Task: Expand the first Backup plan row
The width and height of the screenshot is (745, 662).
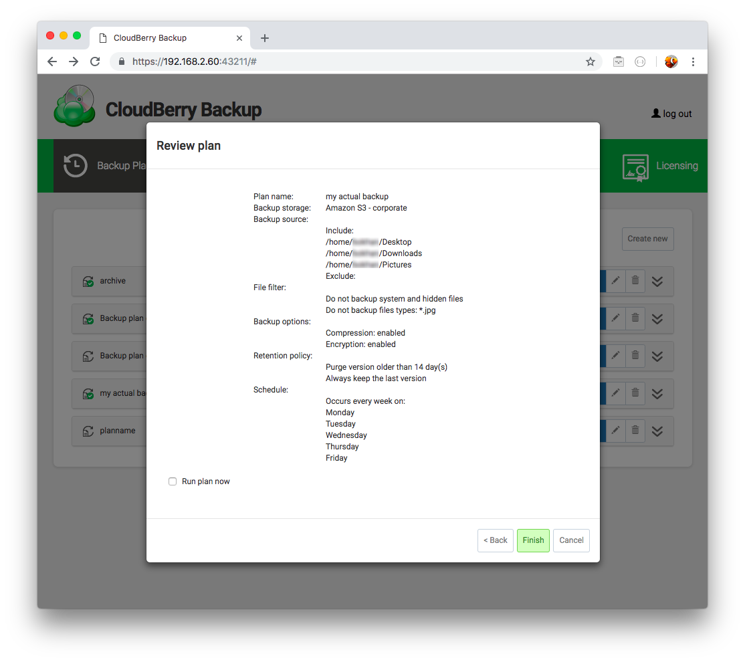Action: click(657, 319)
